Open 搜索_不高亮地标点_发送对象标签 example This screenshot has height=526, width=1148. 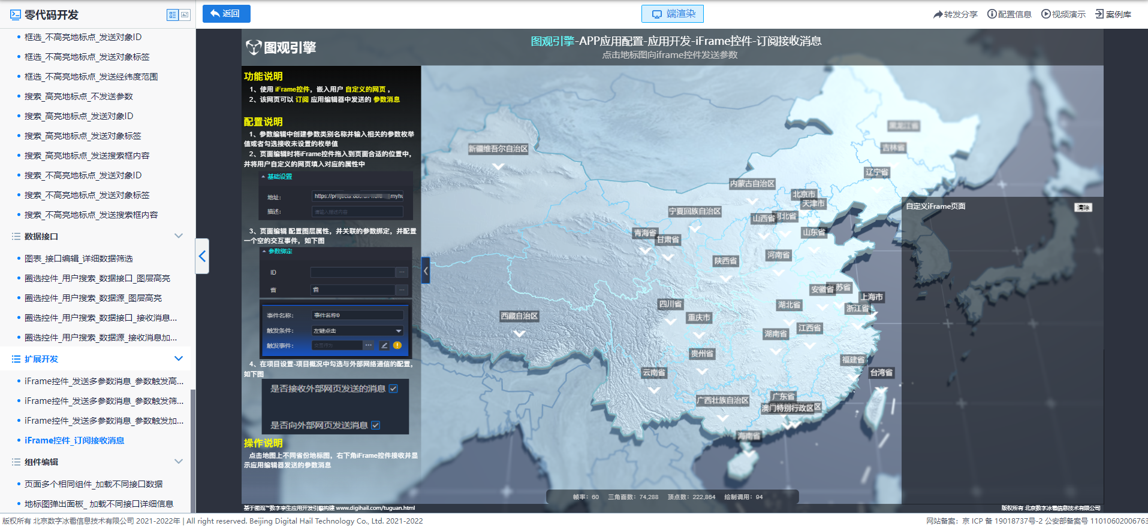click(87, 195)
